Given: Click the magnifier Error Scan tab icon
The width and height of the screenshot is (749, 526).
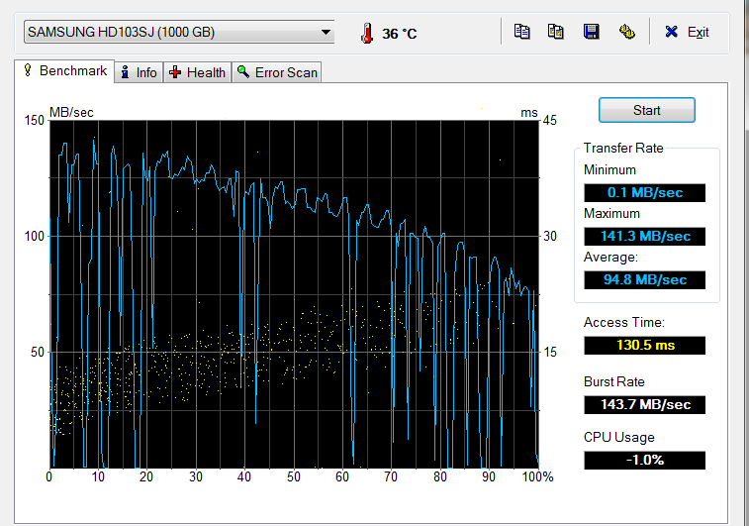Looking at the screenshot, I should click(243, 71).
